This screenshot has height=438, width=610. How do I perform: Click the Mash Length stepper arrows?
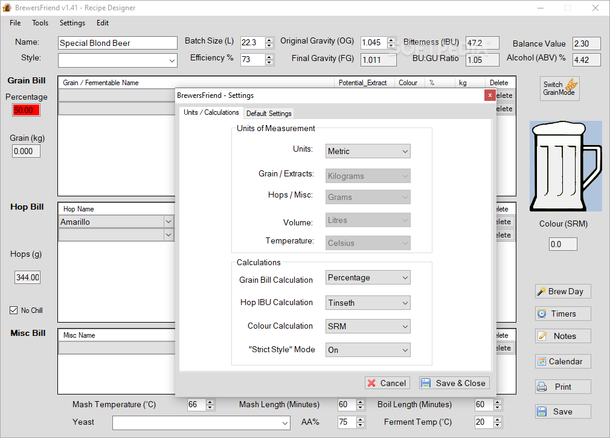pos(361,405)
